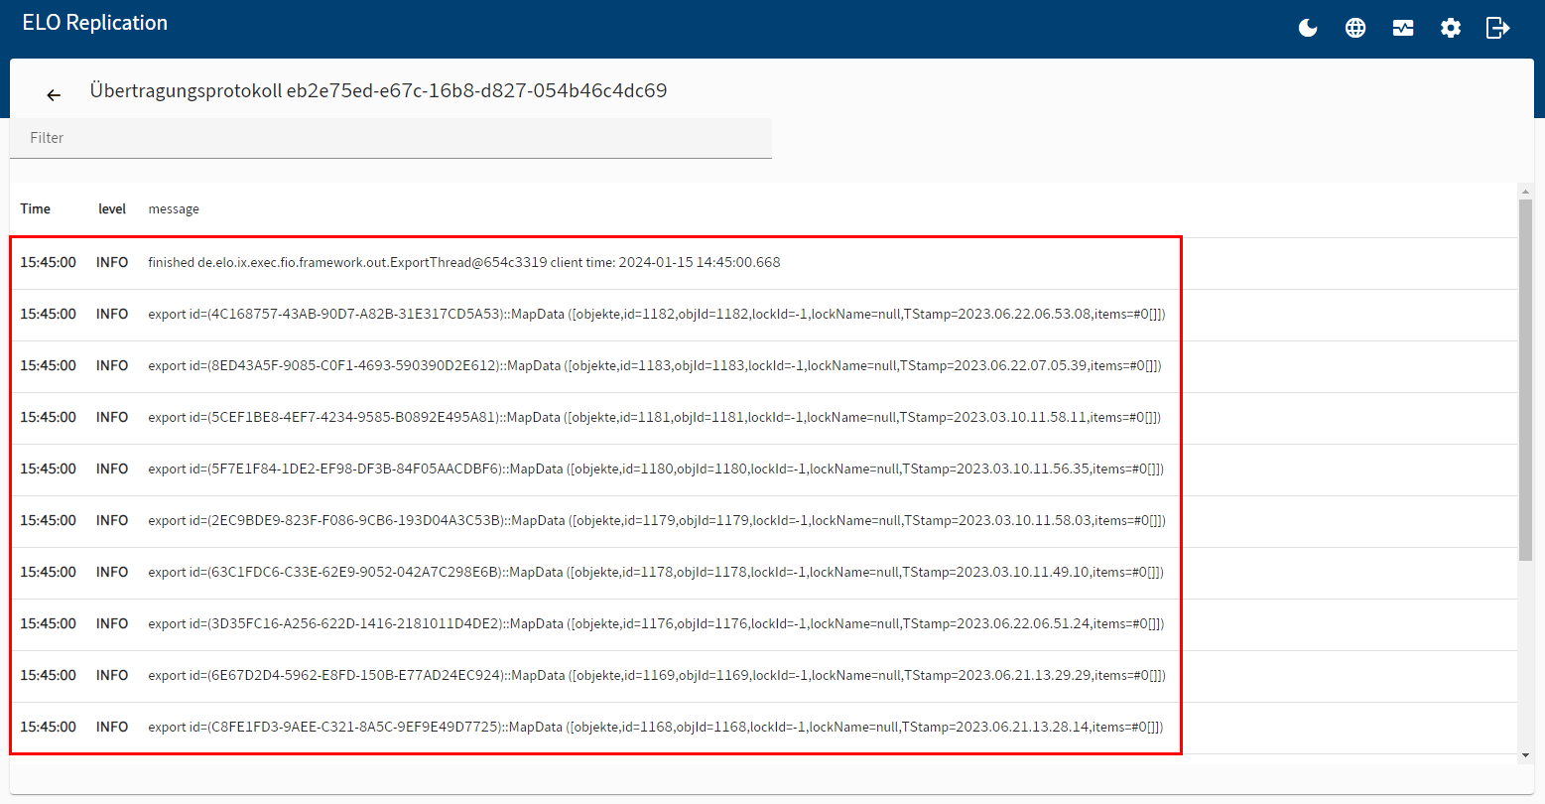
Task: Open settings gear icon
Action: coord(1451,28)
